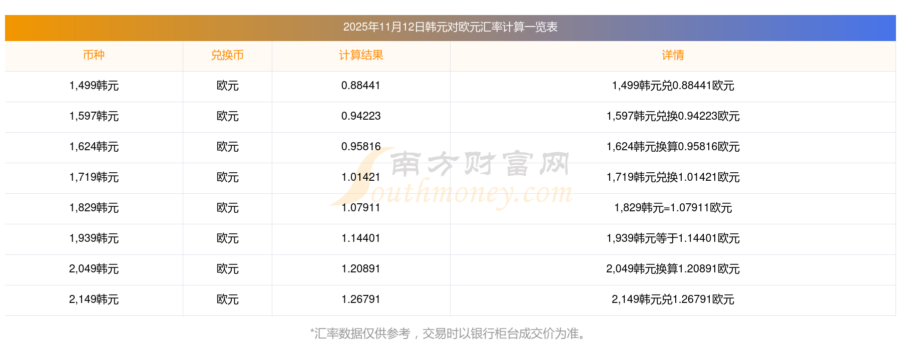Click detail '2,049韩元换算1.20891欧元'

click(x=673, y=269)
